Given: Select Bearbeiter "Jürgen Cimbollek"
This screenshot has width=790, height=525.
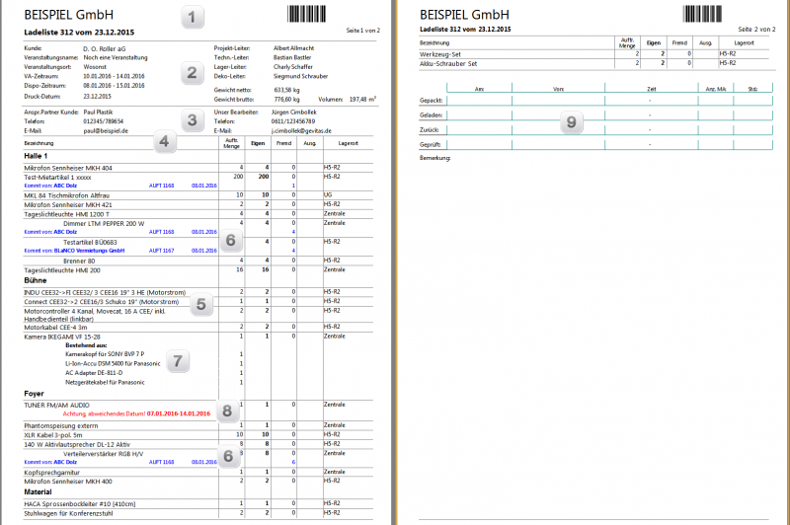Looking at the screenshot, I should tap(293, 112).
